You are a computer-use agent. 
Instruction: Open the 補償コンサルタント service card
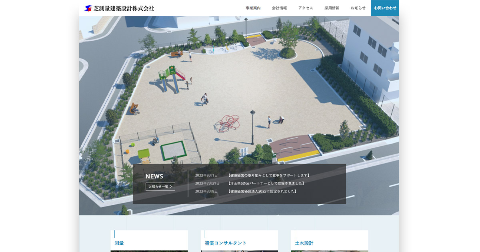click(239, 242)
